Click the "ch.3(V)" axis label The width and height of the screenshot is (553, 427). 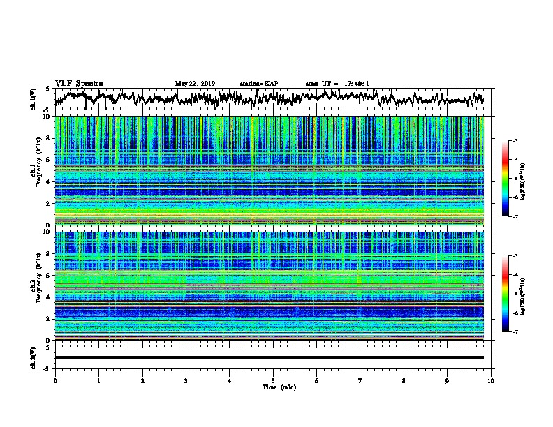tap(33, 358)
